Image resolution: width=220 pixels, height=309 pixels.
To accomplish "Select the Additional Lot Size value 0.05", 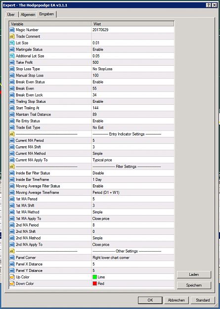I will click(x=96, y=56).
